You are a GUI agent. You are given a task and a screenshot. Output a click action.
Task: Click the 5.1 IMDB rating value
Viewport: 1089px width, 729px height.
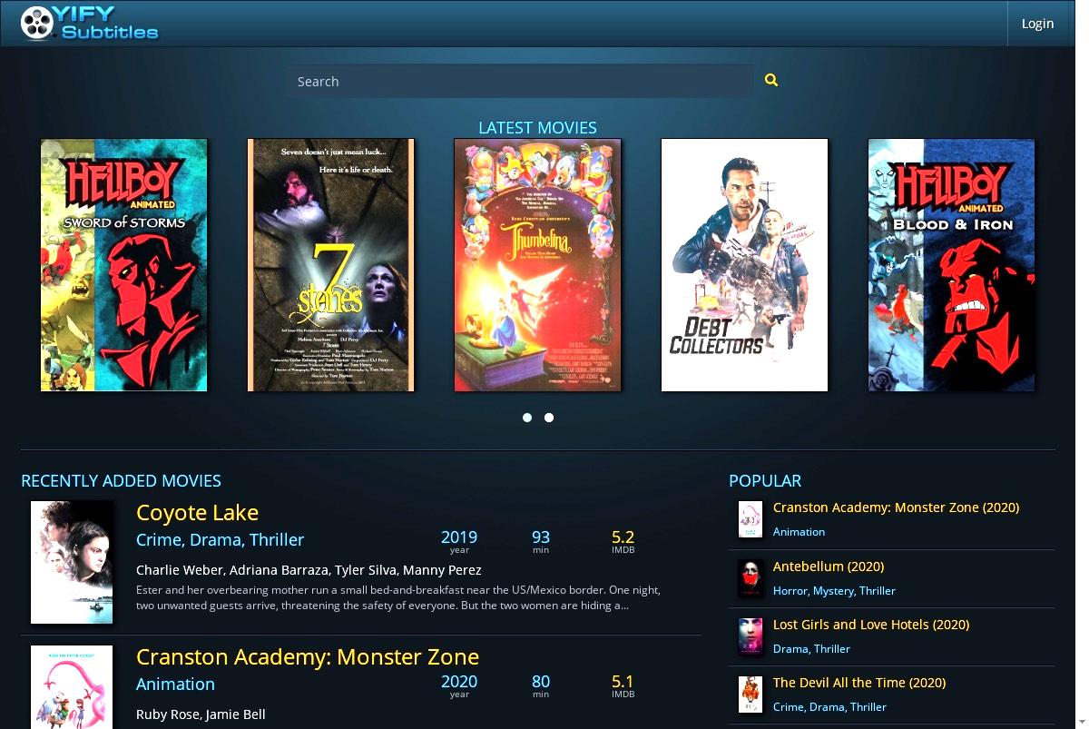pos(623,681)
